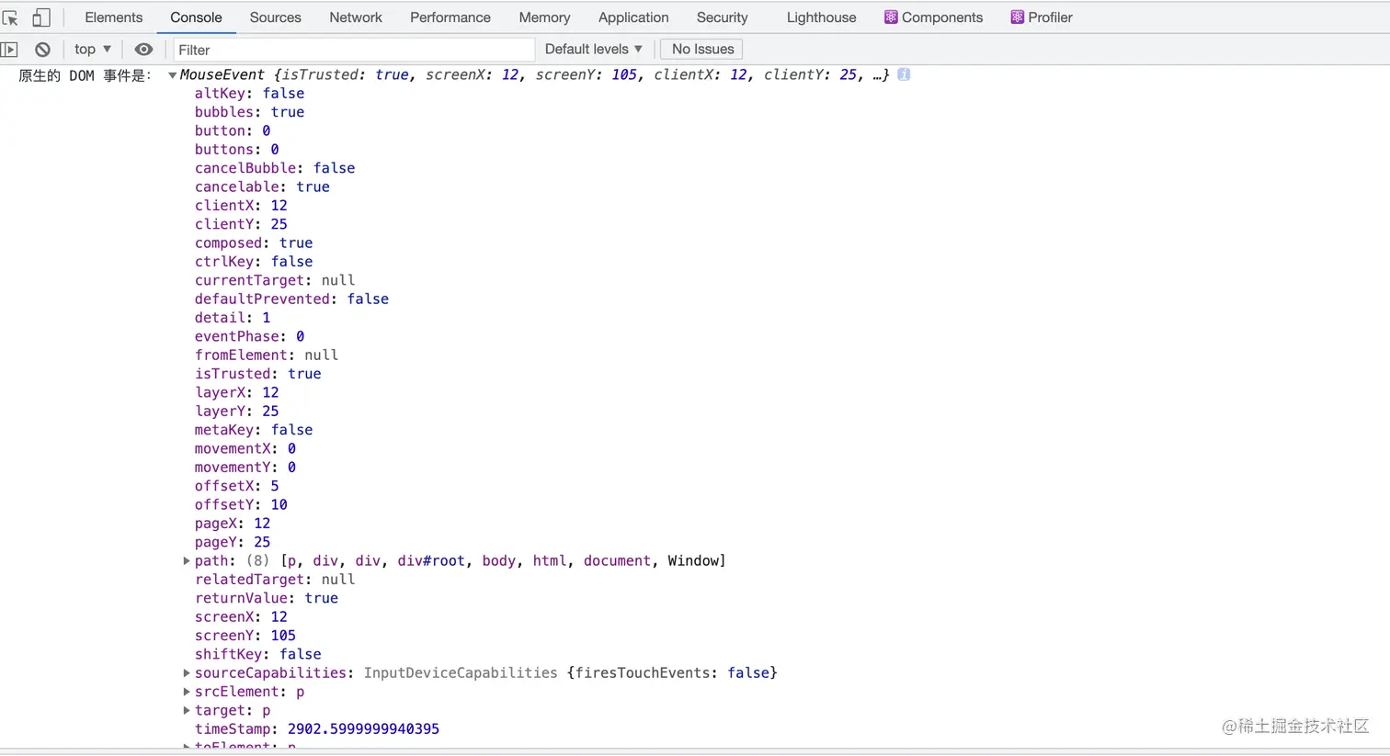This screenshot has width=1390, height=756.
Task: Open the top JavaScript context dropdown
Action: click(x=93, y=50)
